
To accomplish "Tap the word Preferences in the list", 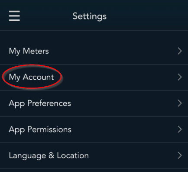I will (x=49, y=103).
